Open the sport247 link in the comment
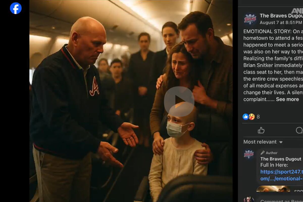Image resolution: width=303 pixels, height=202 pixels. point(282,175)
